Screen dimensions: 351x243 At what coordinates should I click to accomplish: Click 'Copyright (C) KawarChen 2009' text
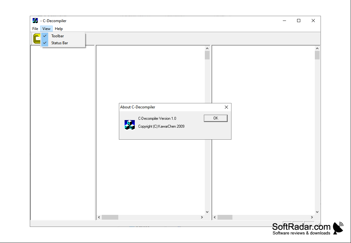161,126
